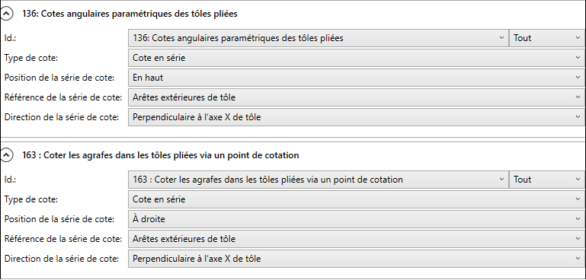The width and height of the screenshot is (586, 280).
Task: Click arrow of section 163 Id combo box
Action: click(501, 180)
